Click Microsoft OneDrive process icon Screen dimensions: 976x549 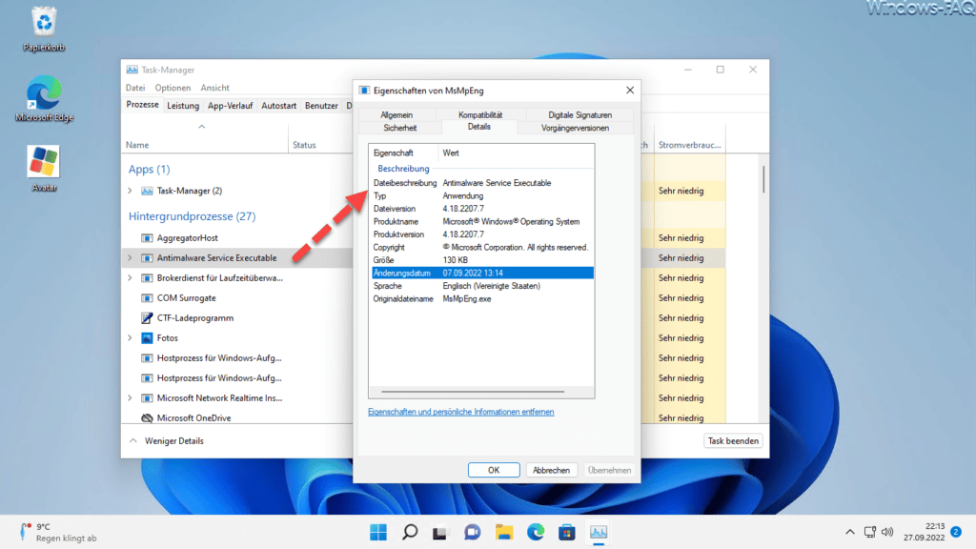tap(147, 417)
